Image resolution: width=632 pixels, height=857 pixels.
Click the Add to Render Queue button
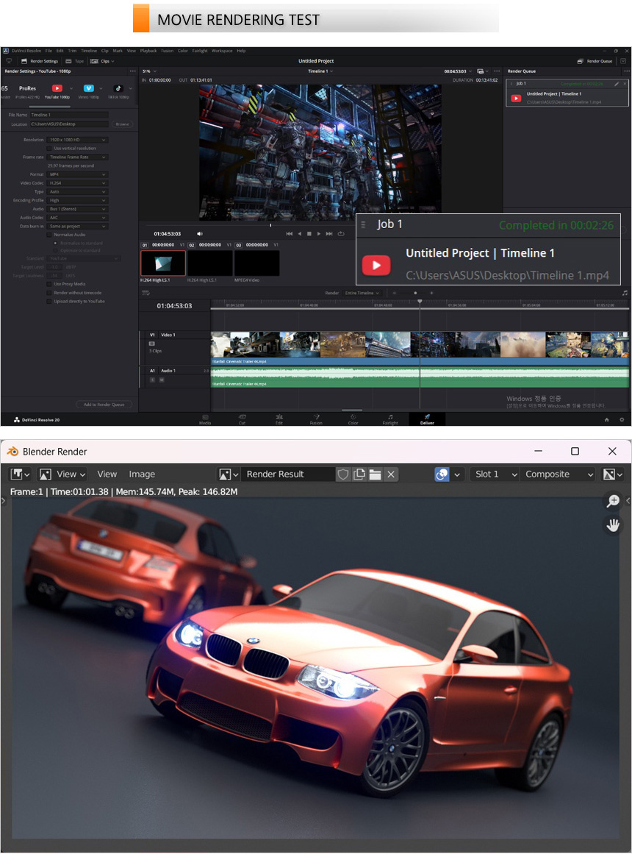pyautogui.click(x=104, y=405)
